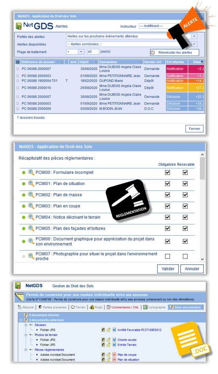Image resolution: width=218 pixels, height=374 pixels.
Task: Click the padlock icon on the Entrée Terrain row
Action: [x=109, y=345]
